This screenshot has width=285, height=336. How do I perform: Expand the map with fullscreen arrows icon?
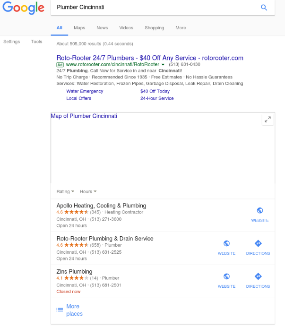pos(268,120)
